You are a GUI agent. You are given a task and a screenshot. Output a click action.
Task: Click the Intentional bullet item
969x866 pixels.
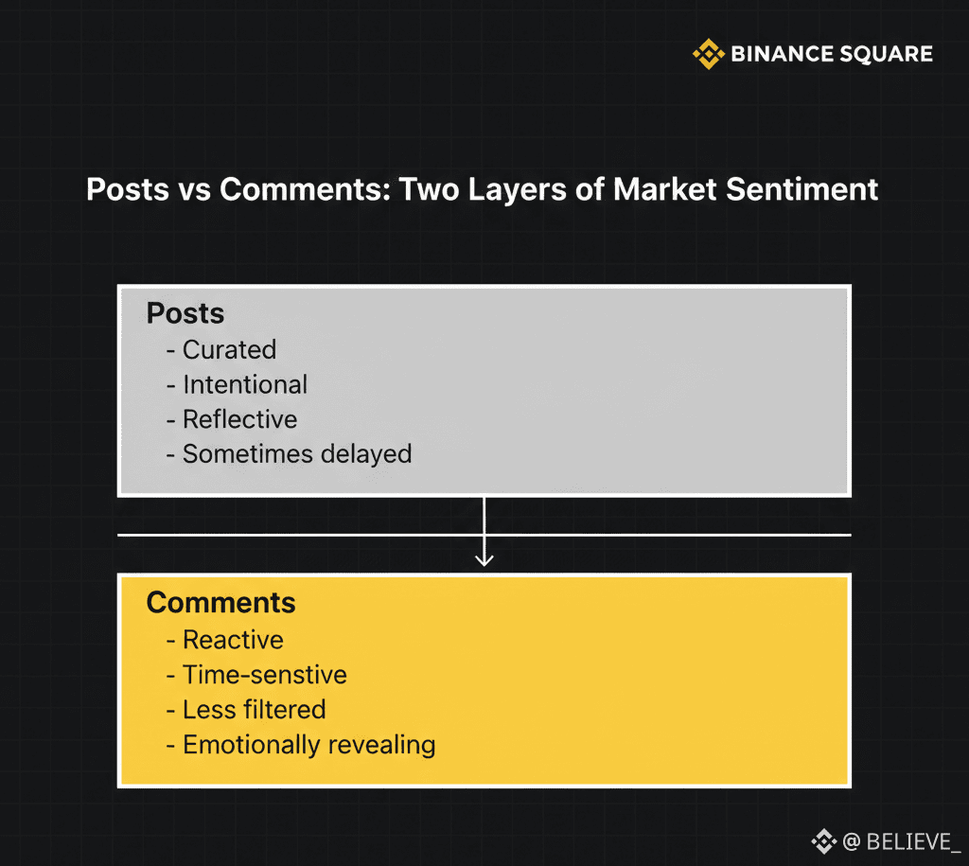(x=244, y=384)
